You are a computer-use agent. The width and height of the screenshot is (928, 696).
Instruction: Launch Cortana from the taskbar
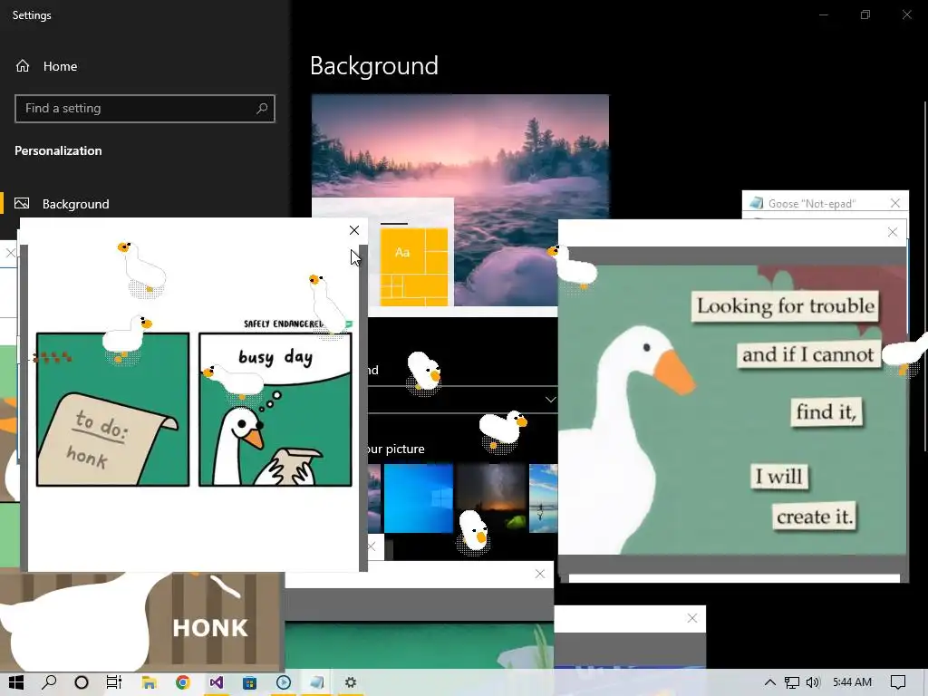pyautogui.click(x=82, y=682)
